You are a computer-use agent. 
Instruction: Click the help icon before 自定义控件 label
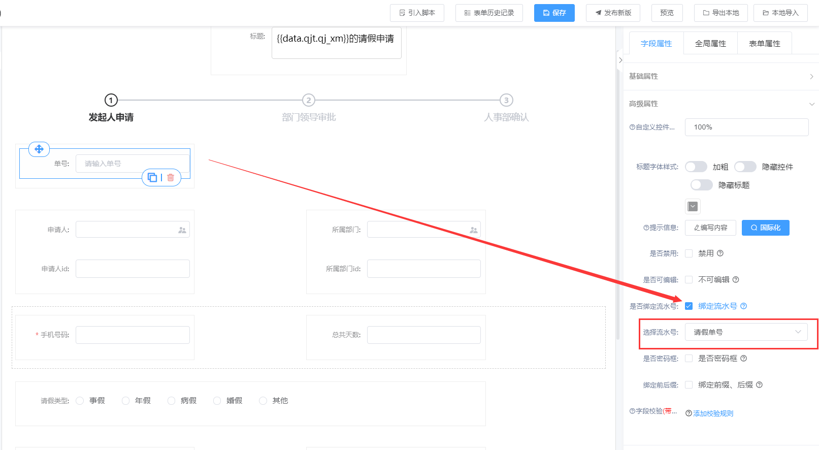(632, 127)
